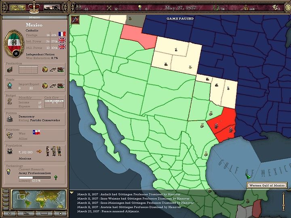Open the Budget pound sign icon
Screen dimensions: 291x218
(10, 101)
